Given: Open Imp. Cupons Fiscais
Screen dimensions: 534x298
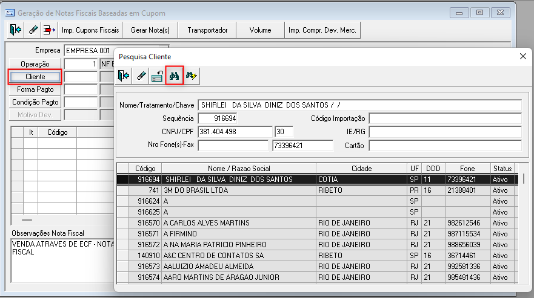Looking at the screenshot, I should [90, 30].
